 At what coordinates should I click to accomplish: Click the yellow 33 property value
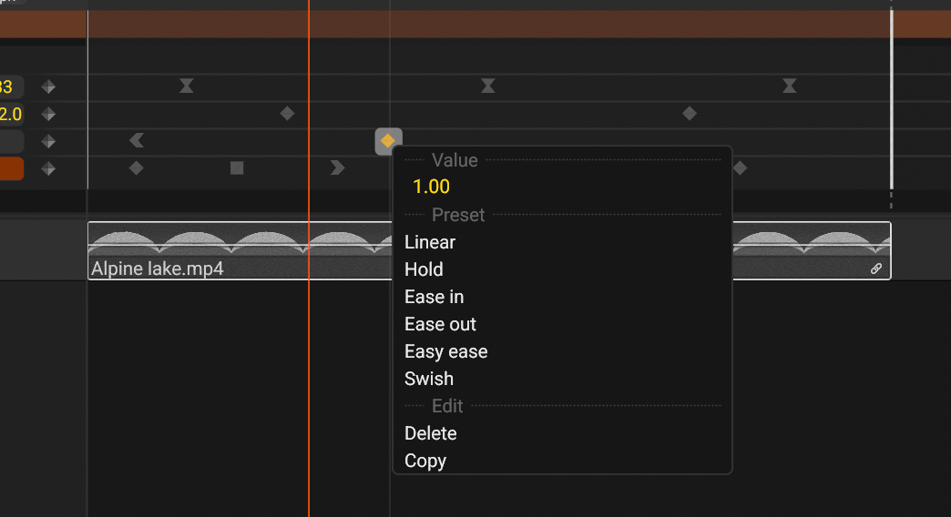tap(6, 87)
